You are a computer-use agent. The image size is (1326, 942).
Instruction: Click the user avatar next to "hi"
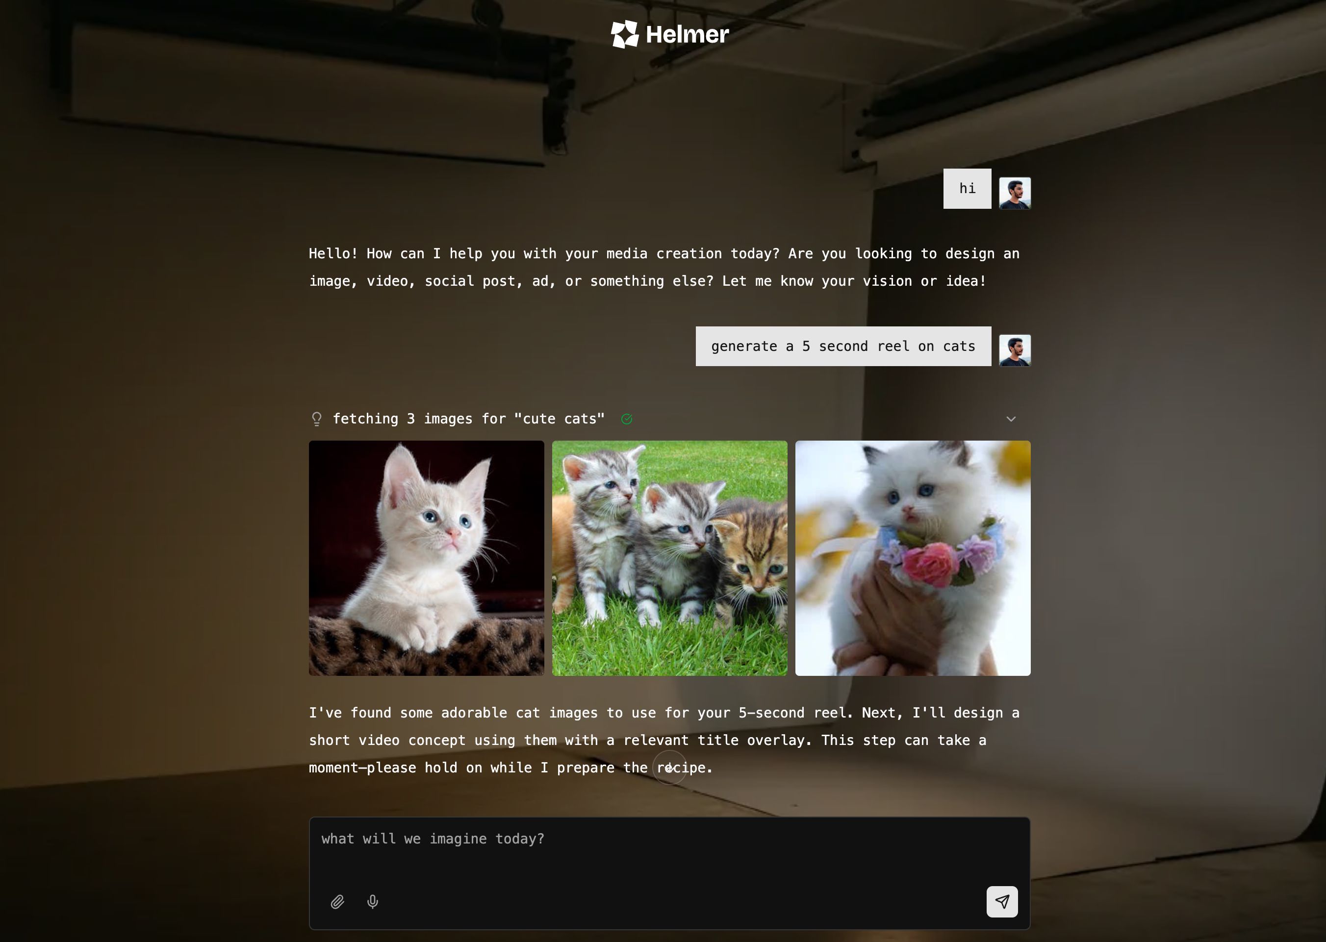click(1015, 193)
